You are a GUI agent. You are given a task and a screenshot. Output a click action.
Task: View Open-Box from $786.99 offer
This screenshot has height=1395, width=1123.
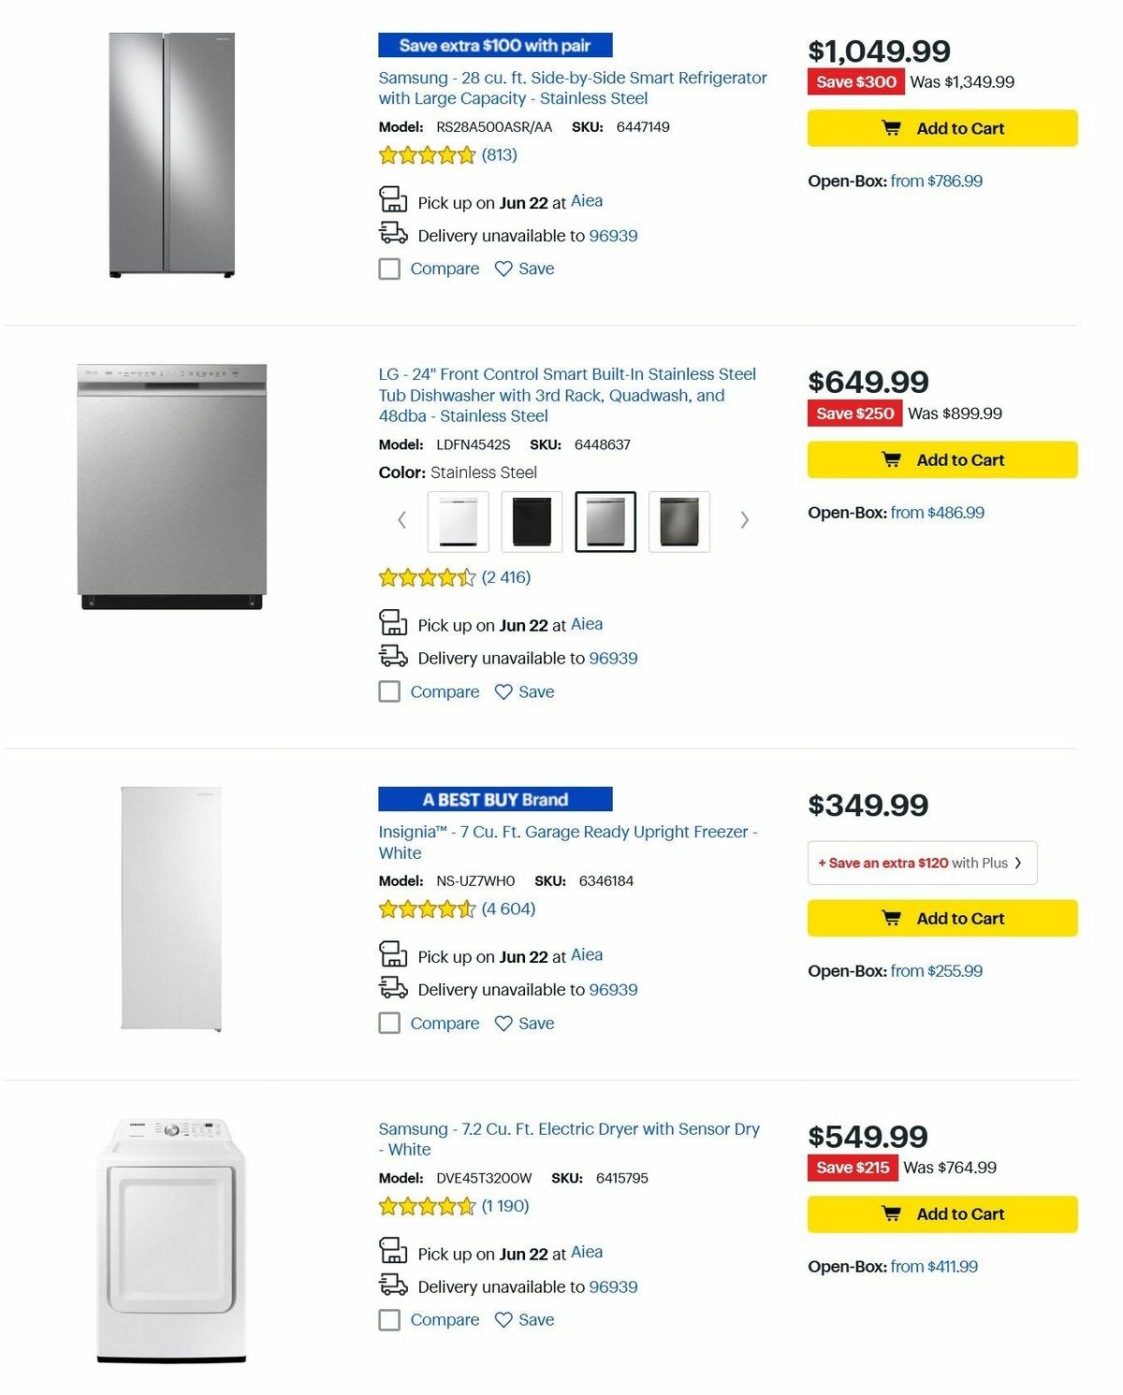[935, 181]
